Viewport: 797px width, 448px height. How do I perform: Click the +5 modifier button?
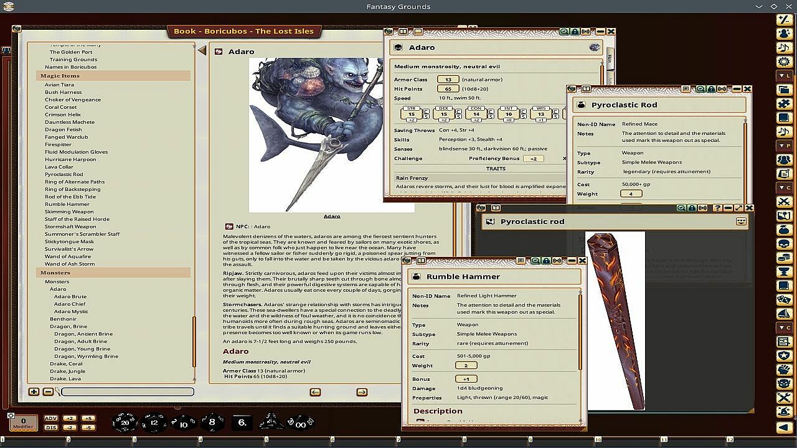[88, 419]
